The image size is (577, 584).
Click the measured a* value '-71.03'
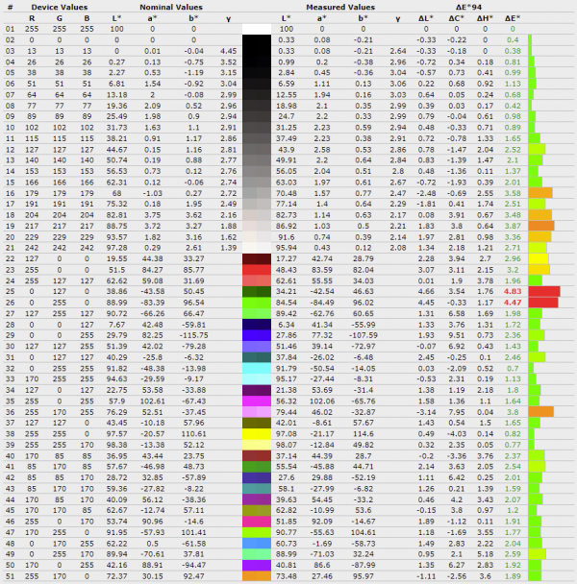point(322,554)
